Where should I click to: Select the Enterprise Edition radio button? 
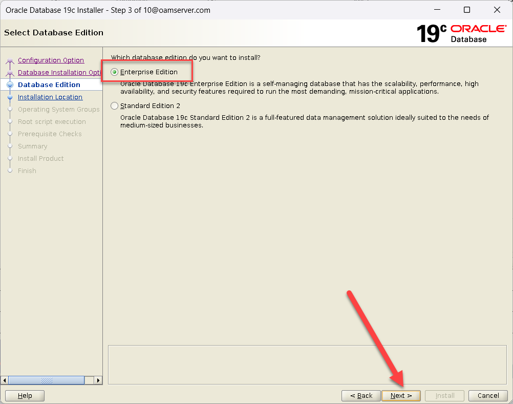coord(115,72)
